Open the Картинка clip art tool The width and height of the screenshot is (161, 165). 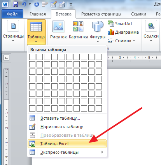pos(79,30)
